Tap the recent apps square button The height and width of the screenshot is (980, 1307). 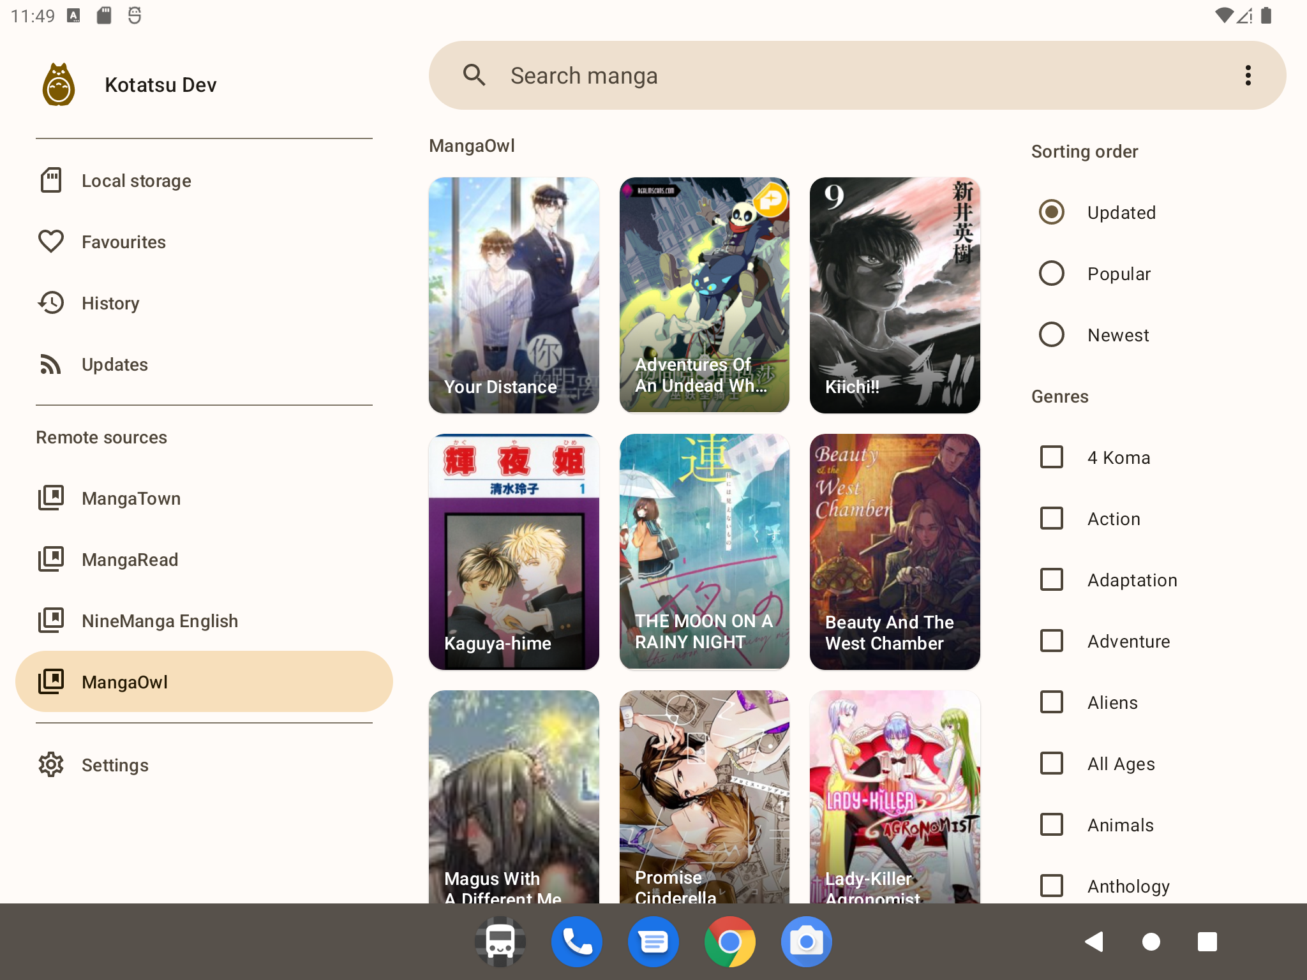(x=1207, y=942)
